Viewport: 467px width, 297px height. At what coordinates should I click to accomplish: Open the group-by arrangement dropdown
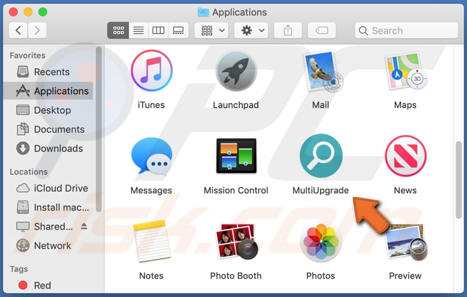click(x=212, y=30)
